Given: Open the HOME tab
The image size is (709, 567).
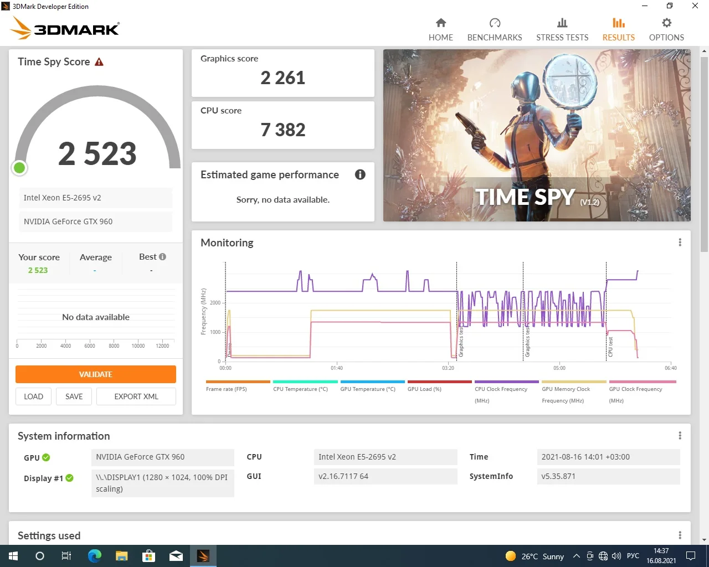Looking at the screenshot, I should click(440, 29).
